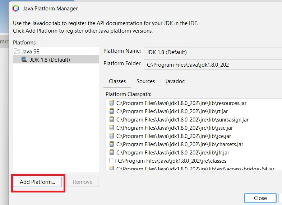Click the jar icon beside jsse.jar
The image size is (282, 205).
(x=112, y=128)
